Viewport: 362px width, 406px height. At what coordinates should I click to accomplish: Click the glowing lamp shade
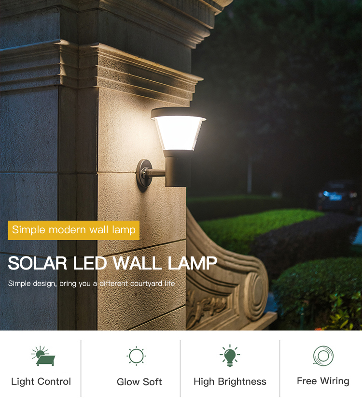178,133
